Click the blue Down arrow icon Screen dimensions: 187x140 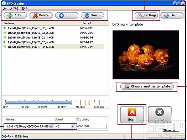(x=87, y=16)
